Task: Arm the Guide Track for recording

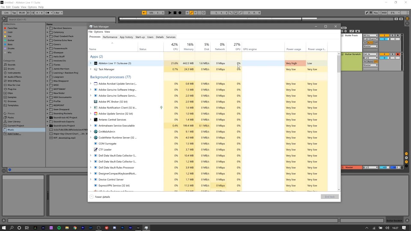Action: [398, 35]
